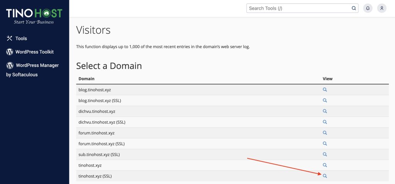395x184 pixels.
Task: Open magnifier for forum.tinohost.xyz (SSL)
Action: point(325,144)
